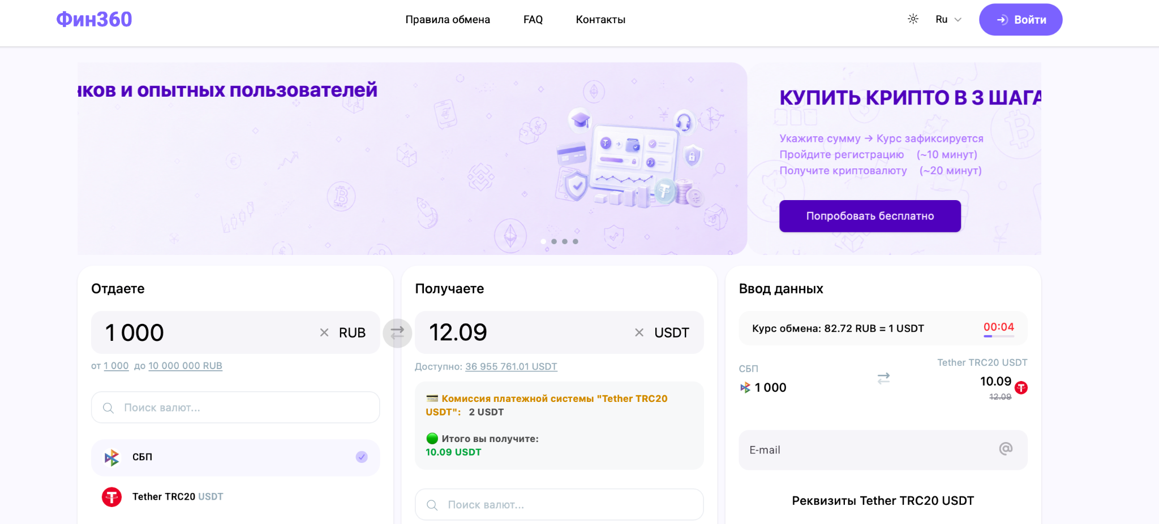Click maximum amount link 10 000 000 RUB

click(185, 366)
